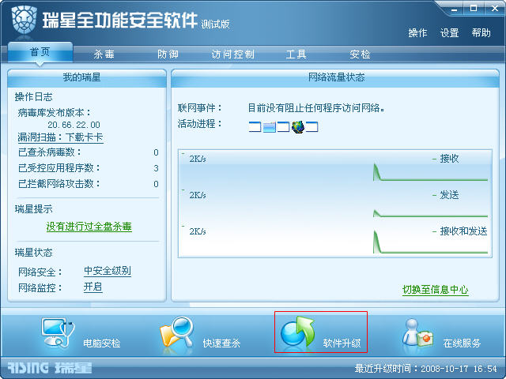Close the Rising window

tap(495, 9)
